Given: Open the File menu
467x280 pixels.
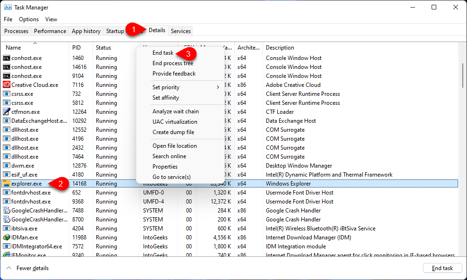Looking at the screenshot, I should [8, 19].
